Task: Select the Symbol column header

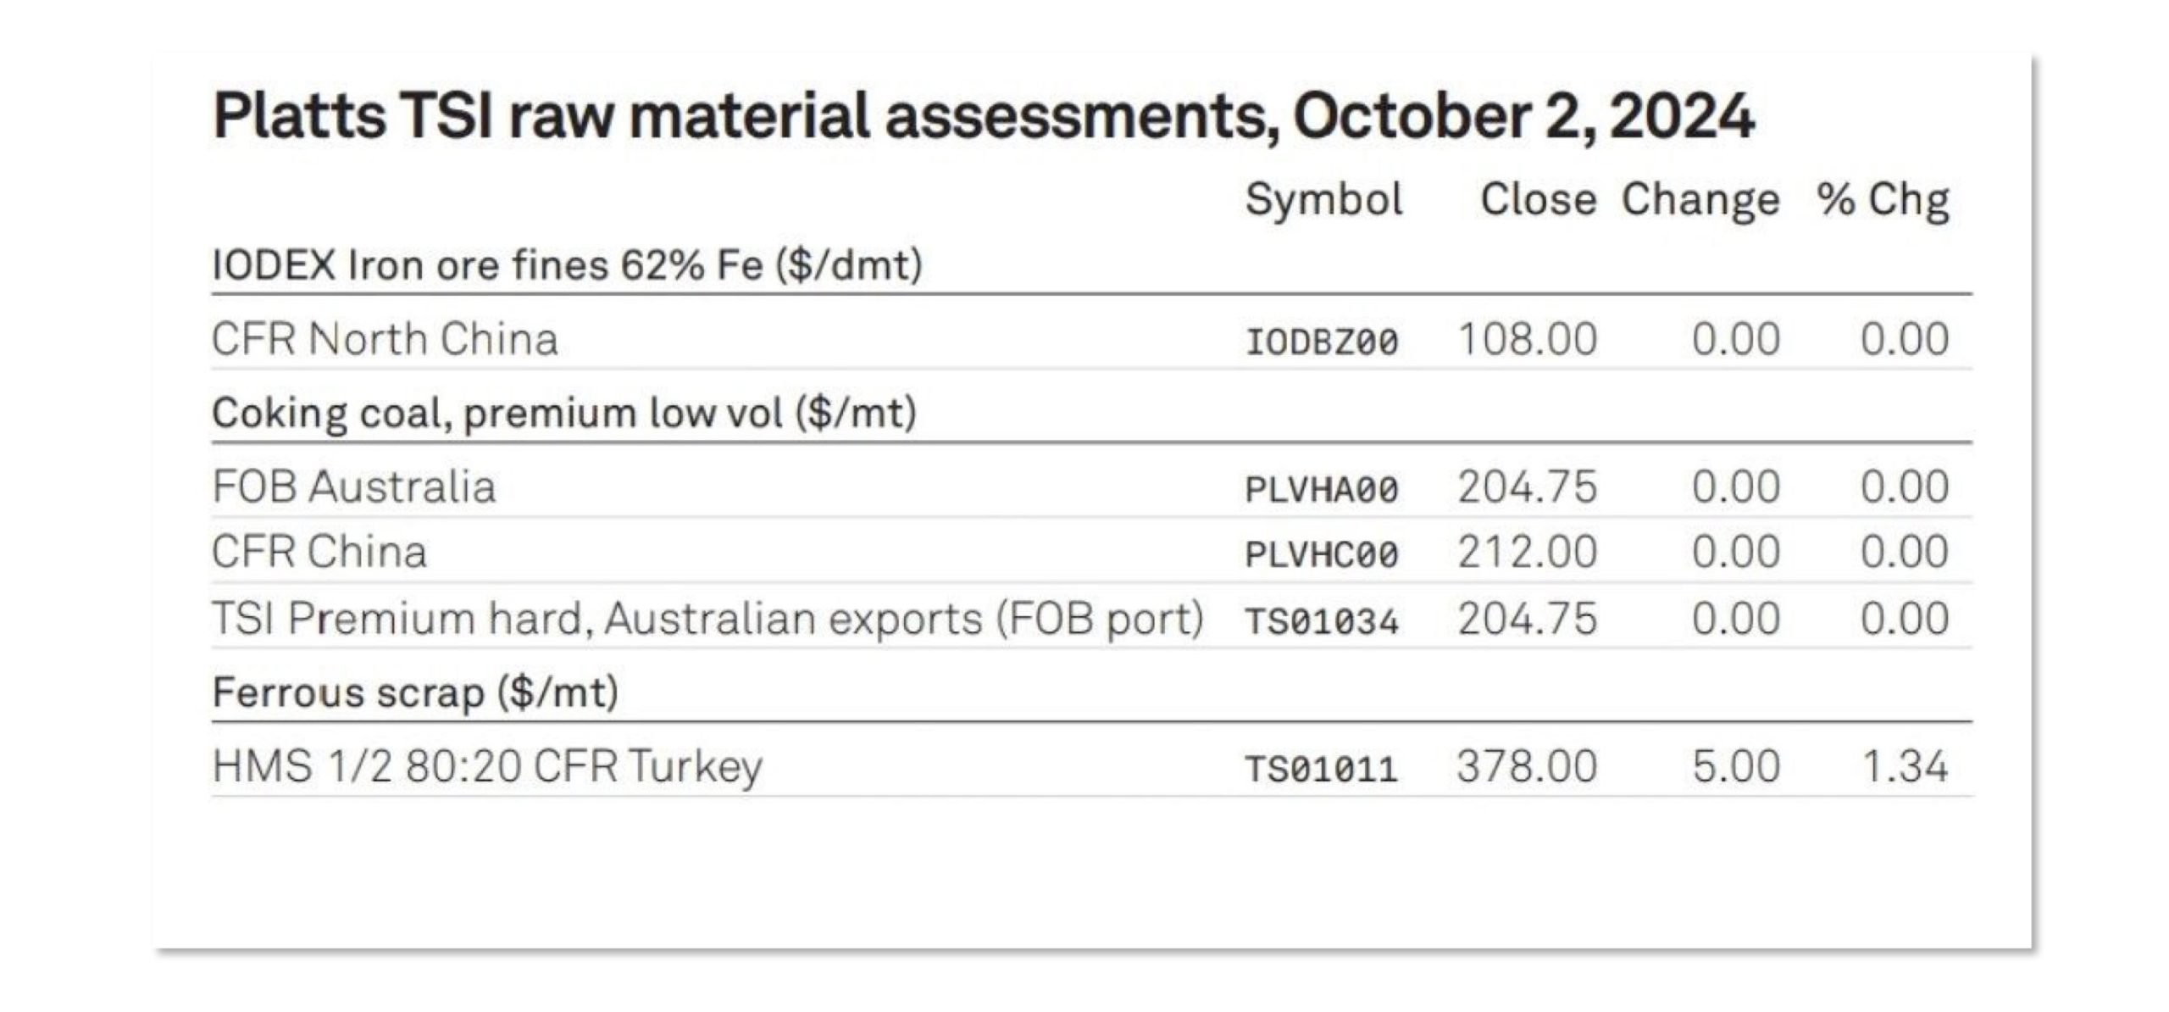Action: (1323, 201)
